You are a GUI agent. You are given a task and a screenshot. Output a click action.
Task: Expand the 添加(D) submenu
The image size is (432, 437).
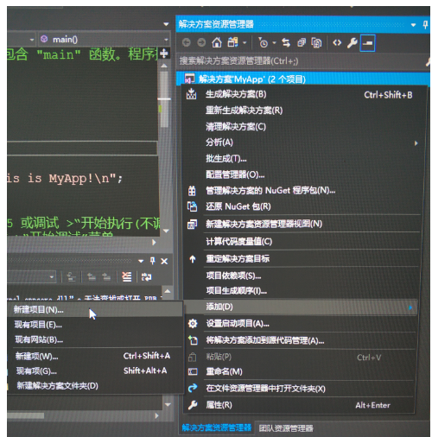tap(301, 307)
